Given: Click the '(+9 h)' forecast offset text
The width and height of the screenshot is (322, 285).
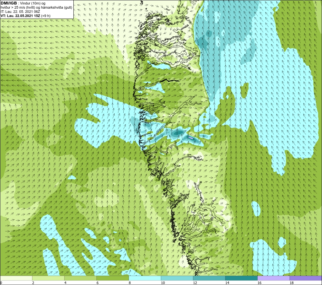Looking at the screenshot, I should 46,15.
